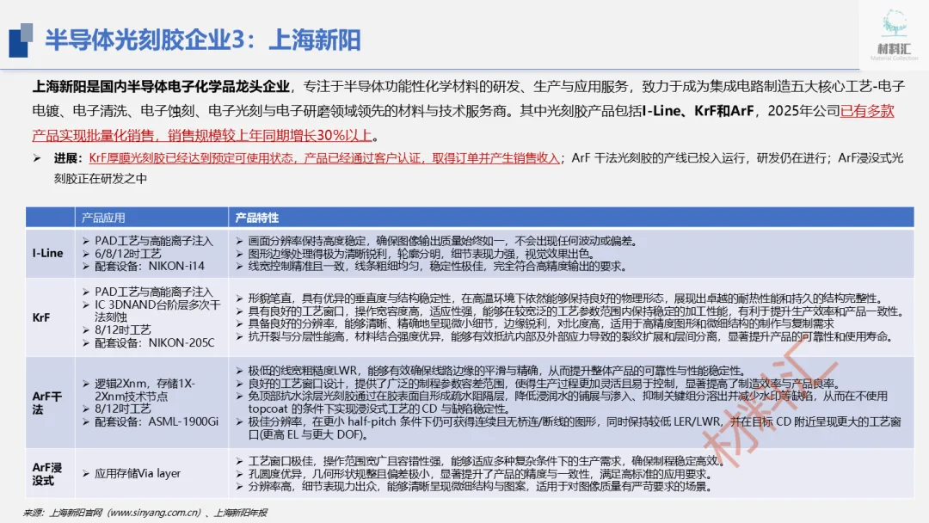Click source URL www.sinyang.com.cn
This screenshot has width=929, height=523.
155,513
